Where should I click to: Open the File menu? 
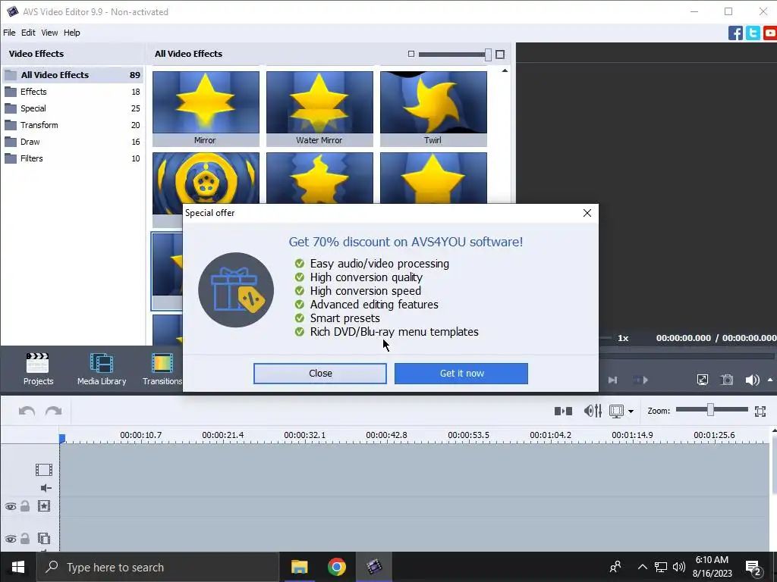coord(9,33)
